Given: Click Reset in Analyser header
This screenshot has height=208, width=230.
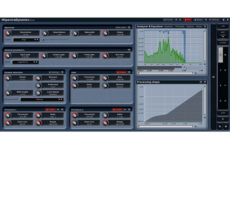Looking at the screenshot, I should click(x=199, y=27).
